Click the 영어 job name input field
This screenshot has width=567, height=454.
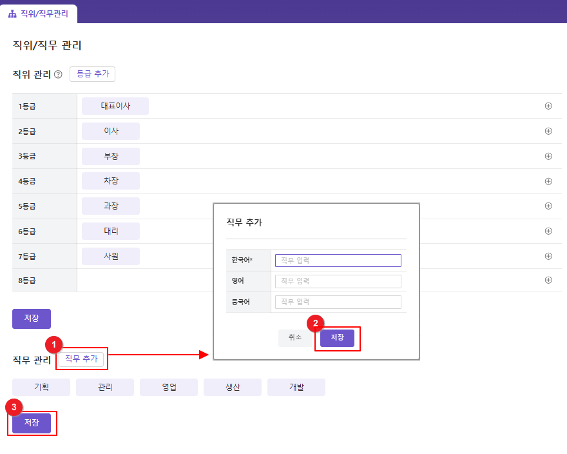coord(338,281)
